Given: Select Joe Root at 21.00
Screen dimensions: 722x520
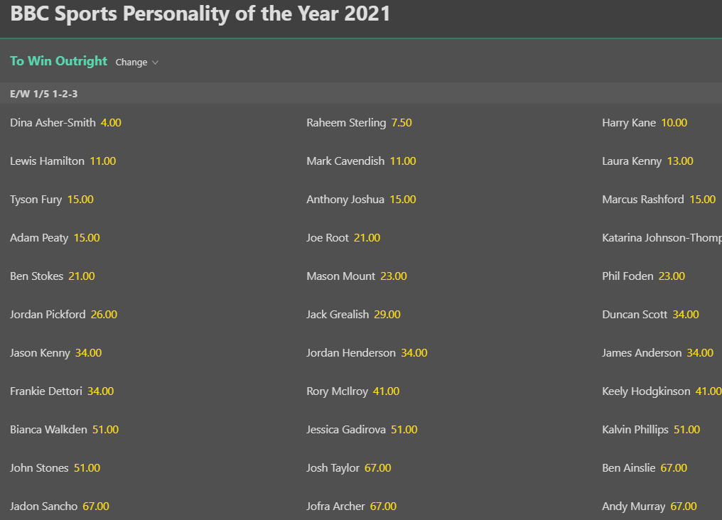Looking at the screenshot, I should point(367,238).
